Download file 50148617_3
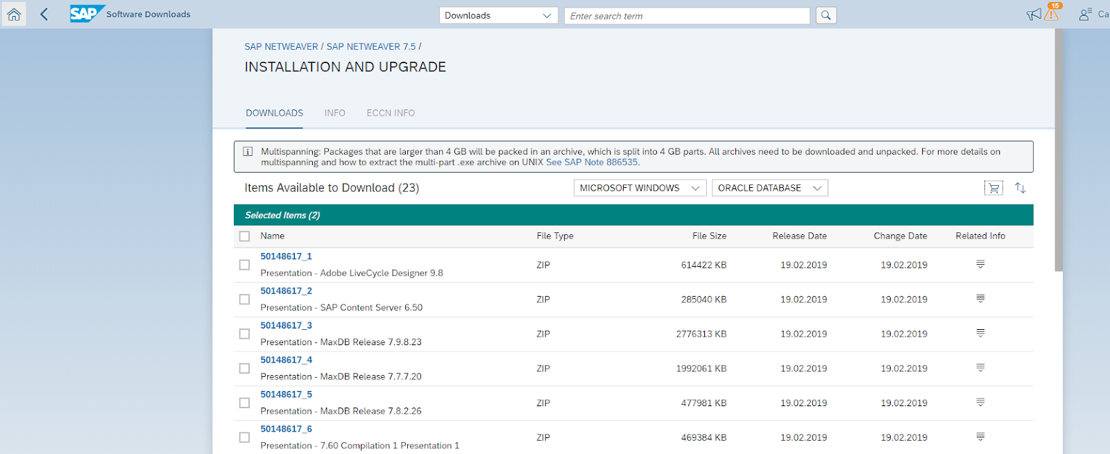Viewport: 1110px width, 454px height. pos(286,326)
